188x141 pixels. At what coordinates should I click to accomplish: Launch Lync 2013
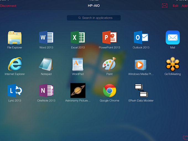pos(15,91)
